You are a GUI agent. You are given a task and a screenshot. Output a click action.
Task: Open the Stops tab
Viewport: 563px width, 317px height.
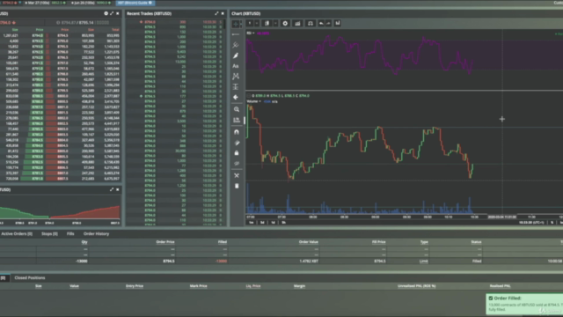[x=49, y=233]
